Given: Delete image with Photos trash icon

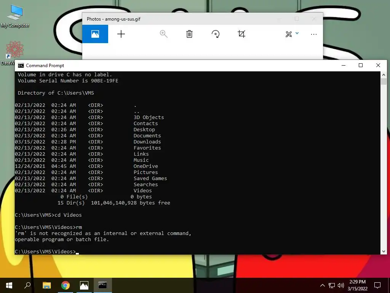Looking at the screenshot, I should (x=189, y=34).
